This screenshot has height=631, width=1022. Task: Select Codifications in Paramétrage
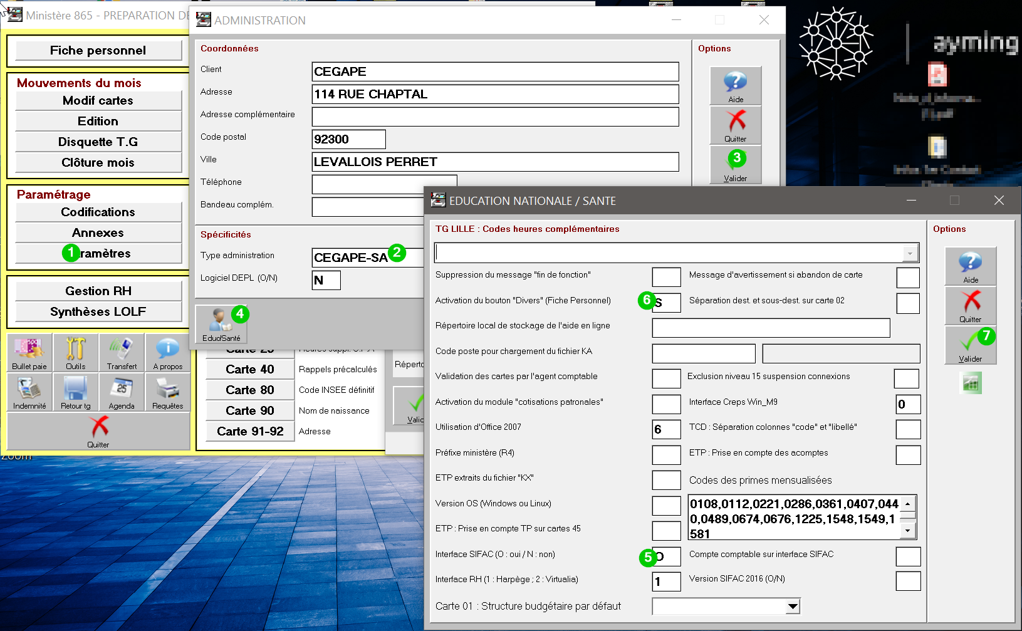click(x=98, y=212)
